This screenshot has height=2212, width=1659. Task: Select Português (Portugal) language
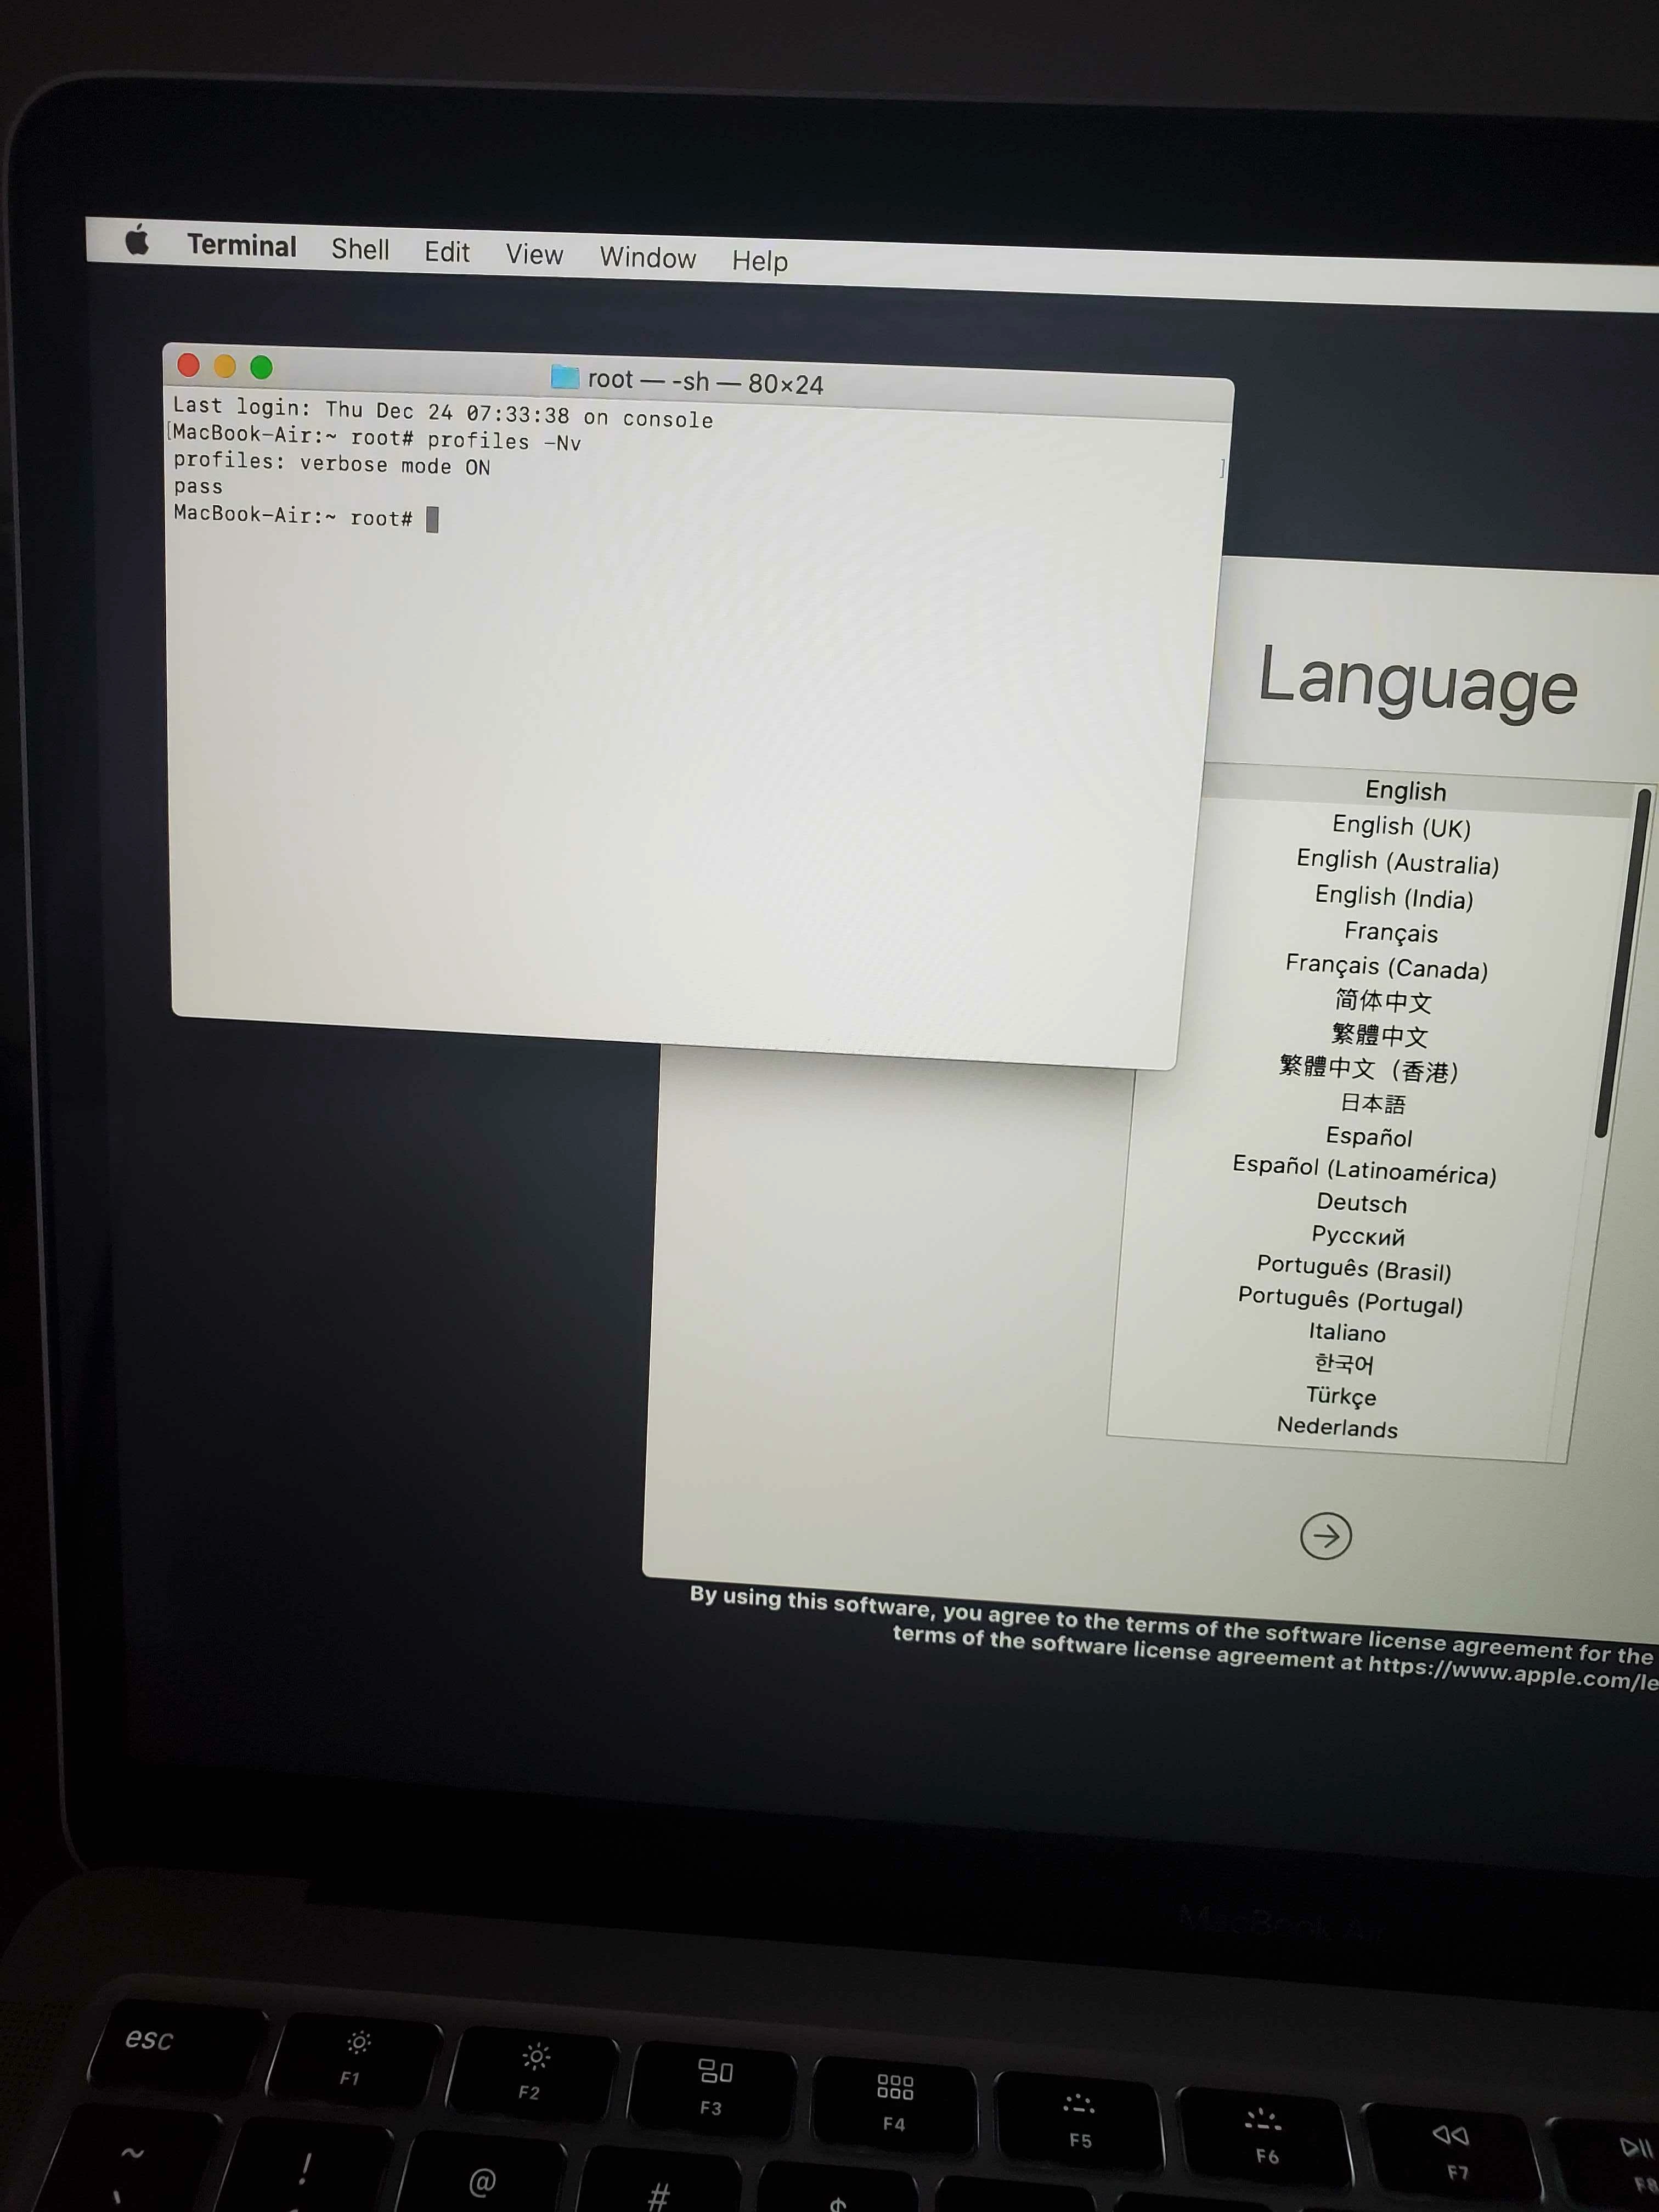tap(1350, 1301)
